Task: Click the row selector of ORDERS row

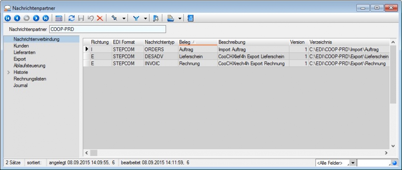Action: click(x=87, y=49)
